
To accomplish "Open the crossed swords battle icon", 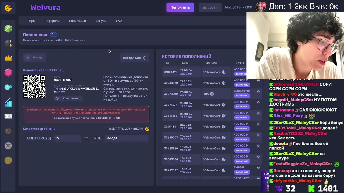I will [x=8, y=146].
